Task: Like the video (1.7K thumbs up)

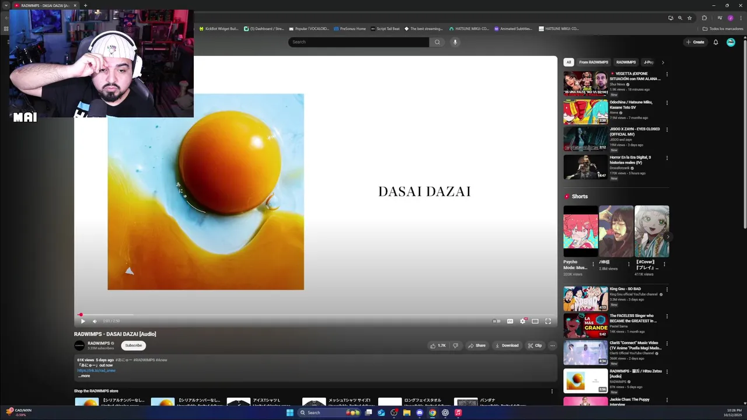Action: (x=438, y=345)
